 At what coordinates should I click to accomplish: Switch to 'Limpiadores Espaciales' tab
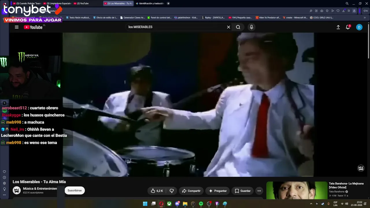57,3
